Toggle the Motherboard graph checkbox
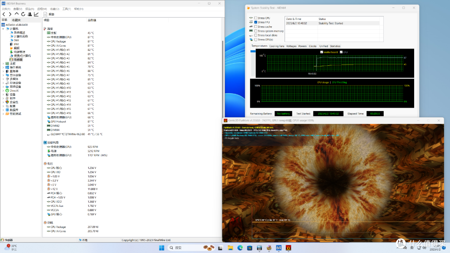Screen dimensions: 450x253 321,52
